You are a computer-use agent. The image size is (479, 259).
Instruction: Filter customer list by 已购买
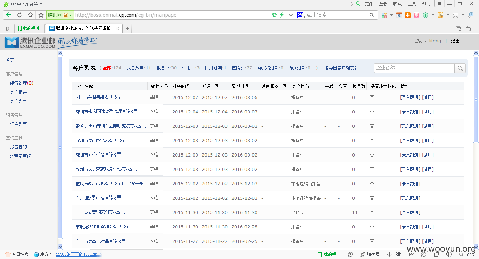242,68
